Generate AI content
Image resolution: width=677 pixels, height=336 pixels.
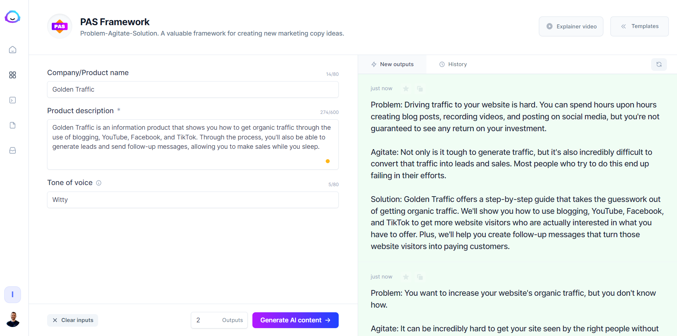point(296,320)
